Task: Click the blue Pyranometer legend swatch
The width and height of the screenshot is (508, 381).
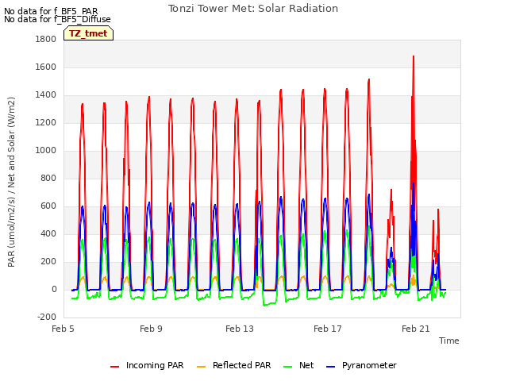Action: pos(330,367)
